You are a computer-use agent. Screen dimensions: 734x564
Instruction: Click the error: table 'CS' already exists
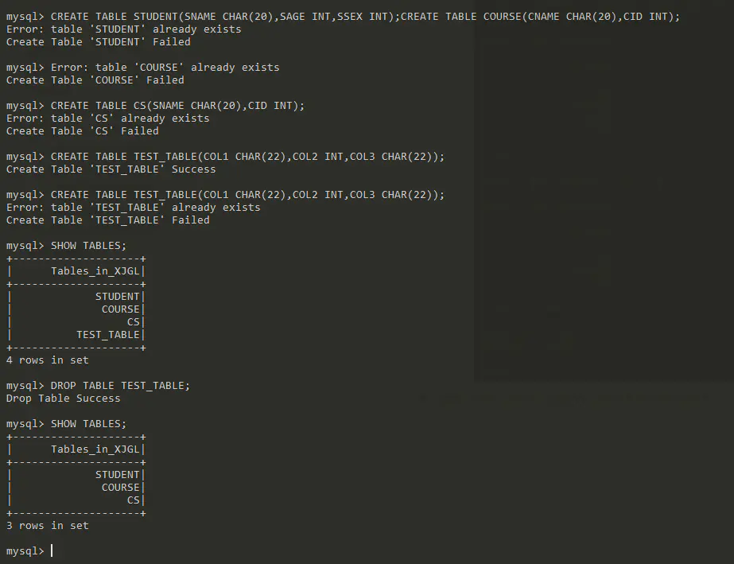tap(107, 119)
